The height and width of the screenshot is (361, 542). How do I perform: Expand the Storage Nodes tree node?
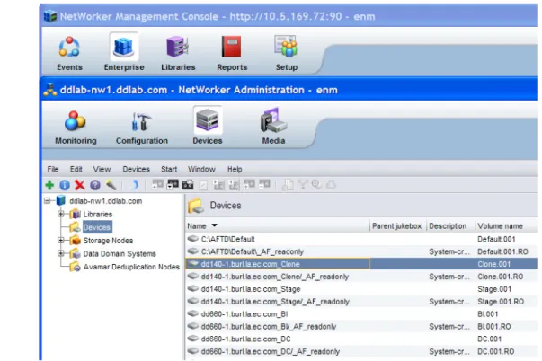61,240
